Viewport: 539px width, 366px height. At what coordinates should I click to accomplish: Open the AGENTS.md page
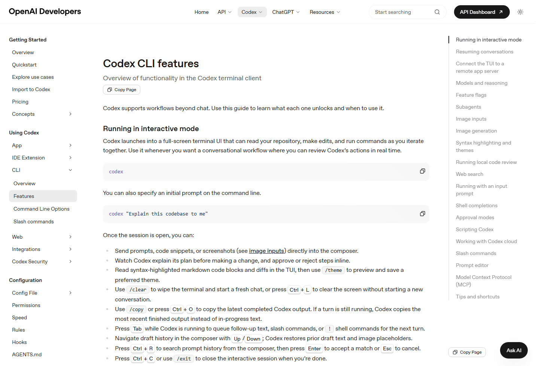click(x=27, y=354)
